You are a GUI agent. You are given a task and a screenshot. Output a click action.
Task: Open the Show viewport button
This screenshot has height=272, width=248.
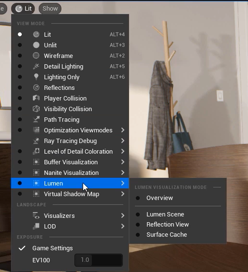[50, 9]
